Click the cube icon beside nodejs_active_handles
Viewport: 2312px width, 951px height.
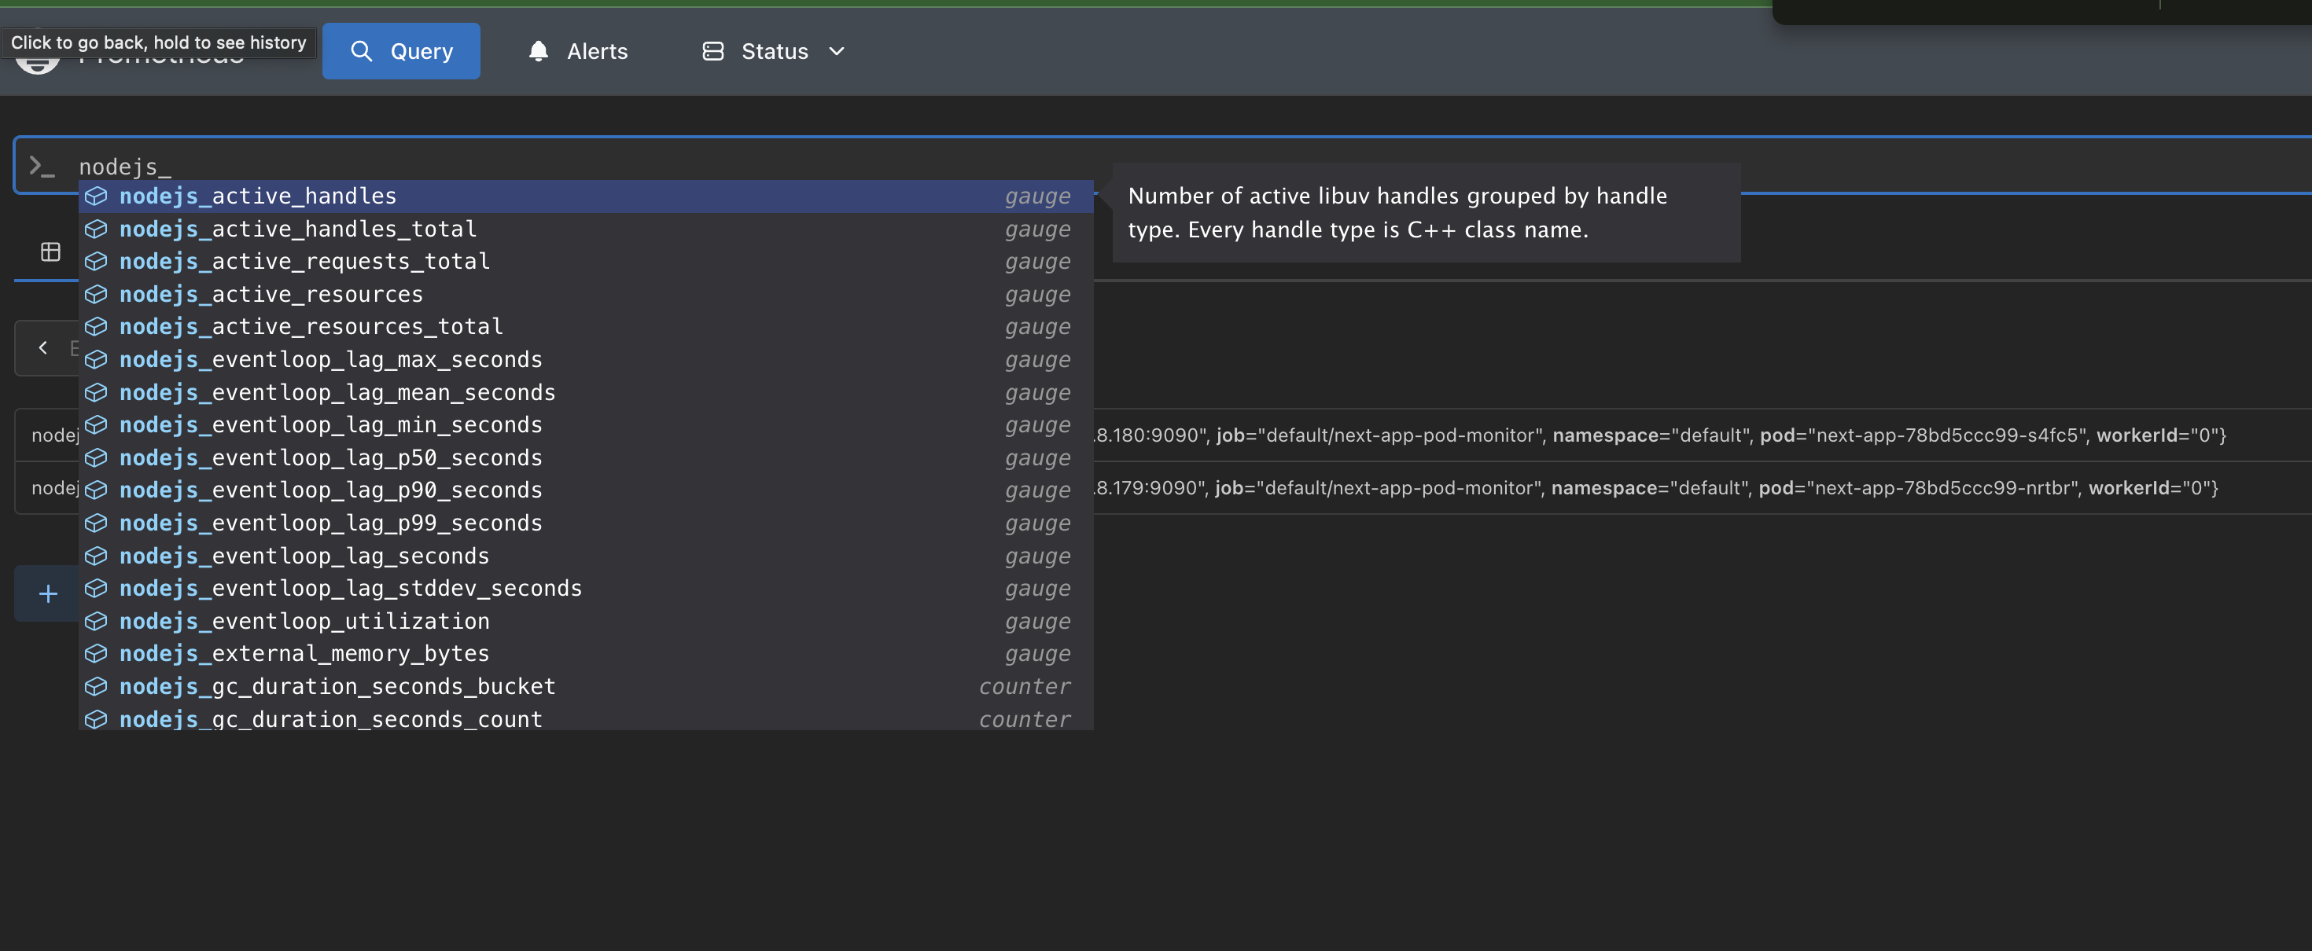point(96,196)
